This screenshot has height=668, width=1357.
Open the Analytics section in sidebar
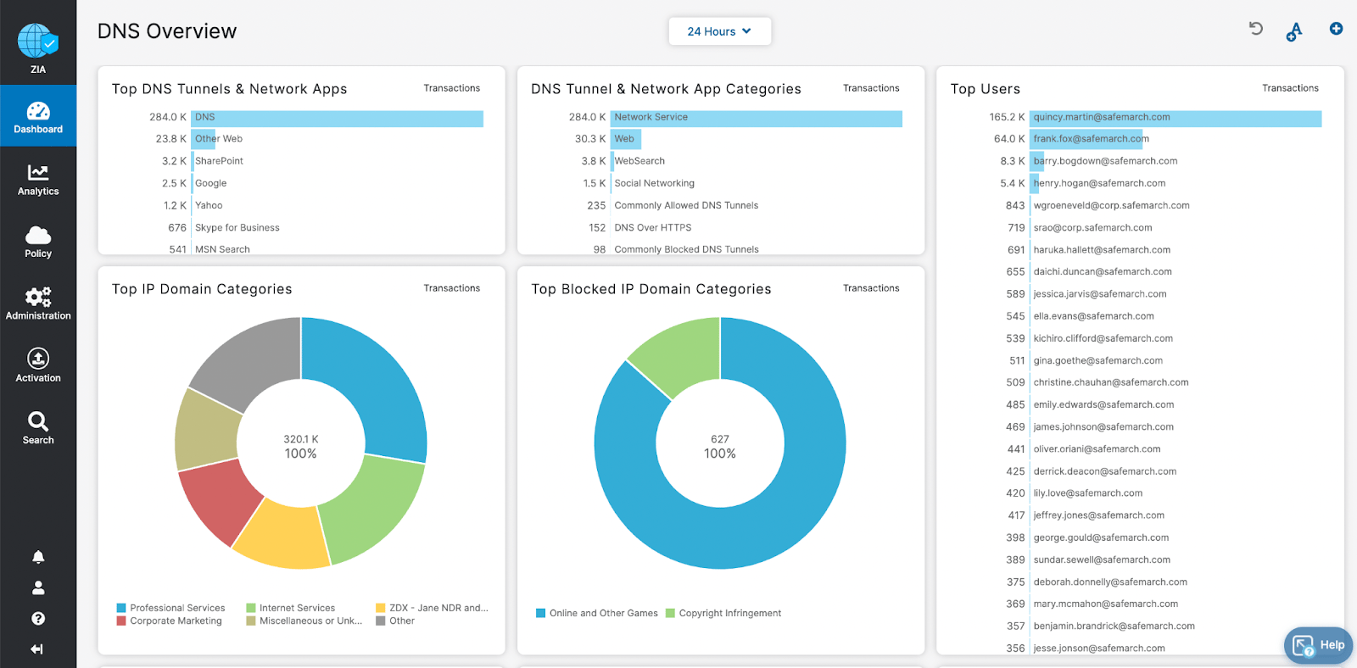38,180
